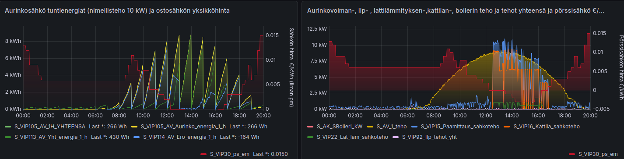Screen dimensions: 624x159
Task: Click green peak at 14:00 in left chart
Action: tap(190, 35)
